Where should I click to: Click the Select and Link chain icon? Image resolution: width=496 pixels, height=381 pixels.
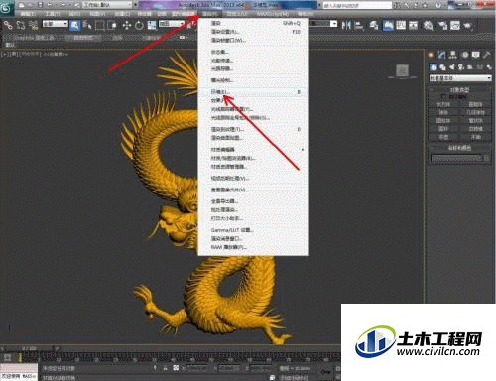click(8, 26)
